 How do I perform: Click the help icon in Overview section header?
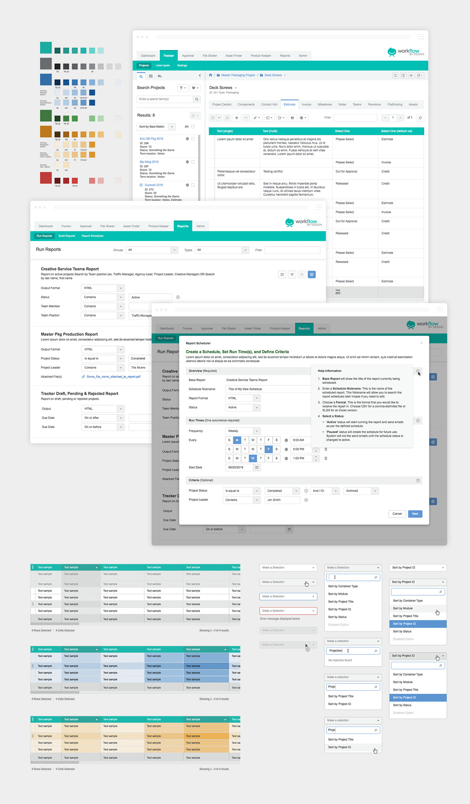point(418,371)
